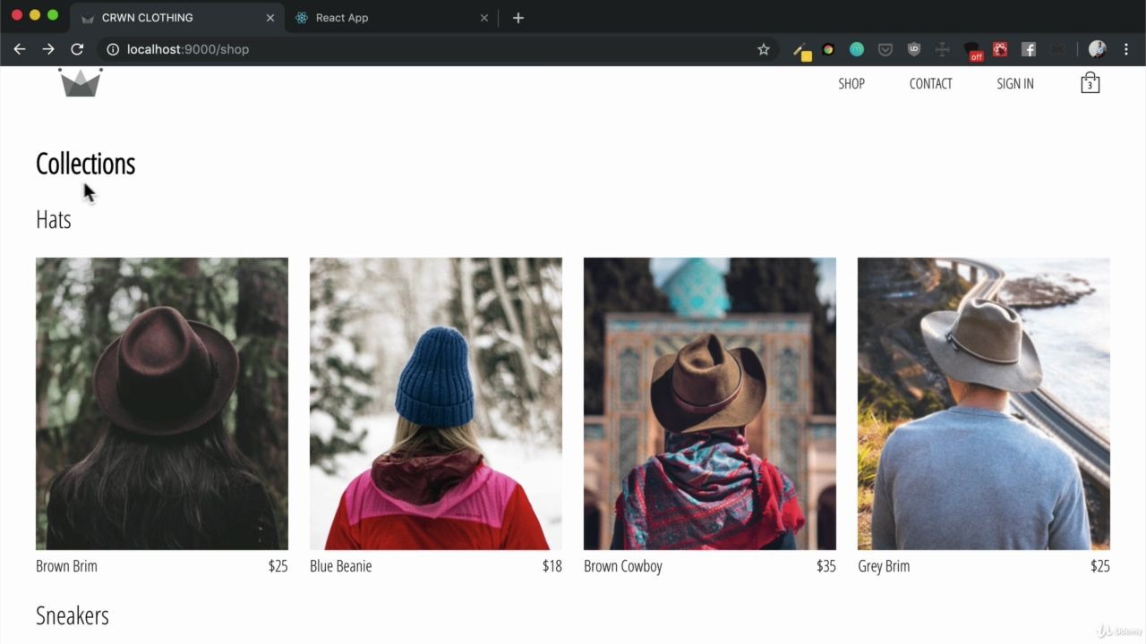Reload the page with the refresh icon
This screenshot has height=644, width=1146.
click(x=77, y=49)
